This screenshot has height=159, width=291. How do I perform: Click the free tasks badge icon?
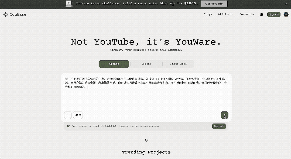coord(68,126)
